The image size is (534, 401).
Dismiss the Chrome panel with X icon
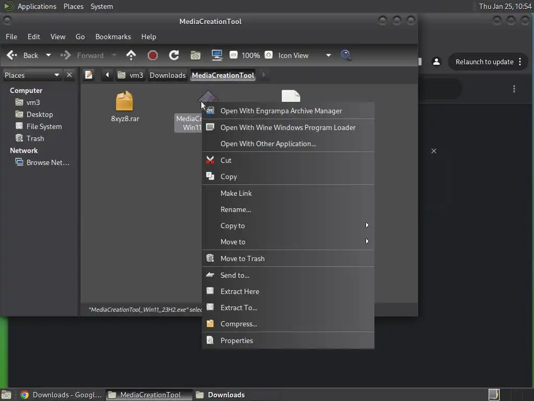433,151
